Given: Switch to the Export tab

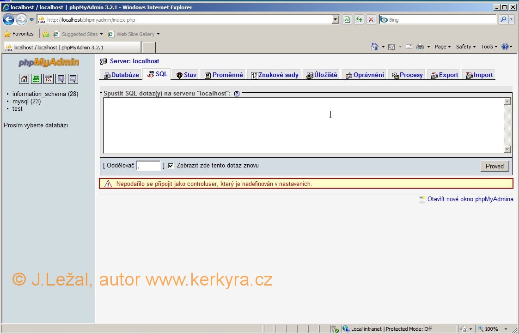Looking at the screenshot, I should point(444,75).
